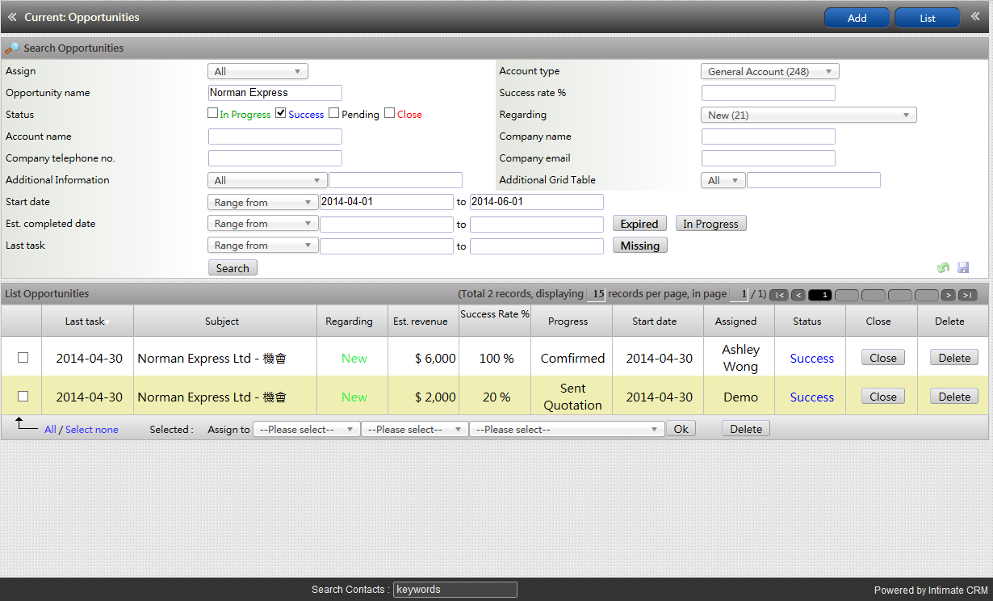Click page 1 in the pagination bar
The height and width of the screenshot is (601, 993).
tap(819, 295)
